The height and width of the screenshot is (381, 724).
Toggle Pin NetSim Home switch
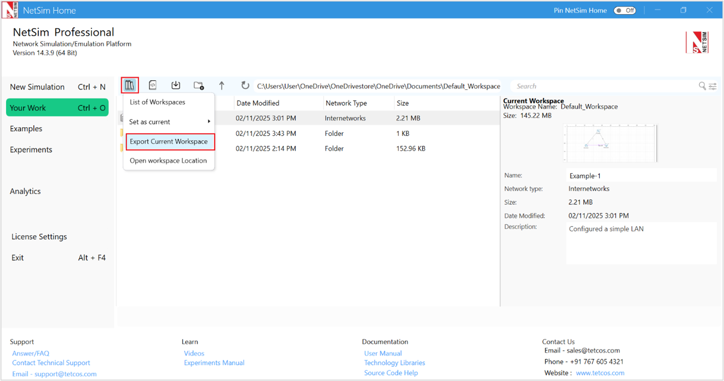point(625,10)
